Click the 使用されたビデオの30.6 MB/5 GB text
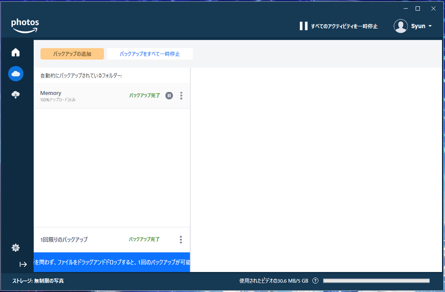 pyautogui.click(x=274, y=281)
